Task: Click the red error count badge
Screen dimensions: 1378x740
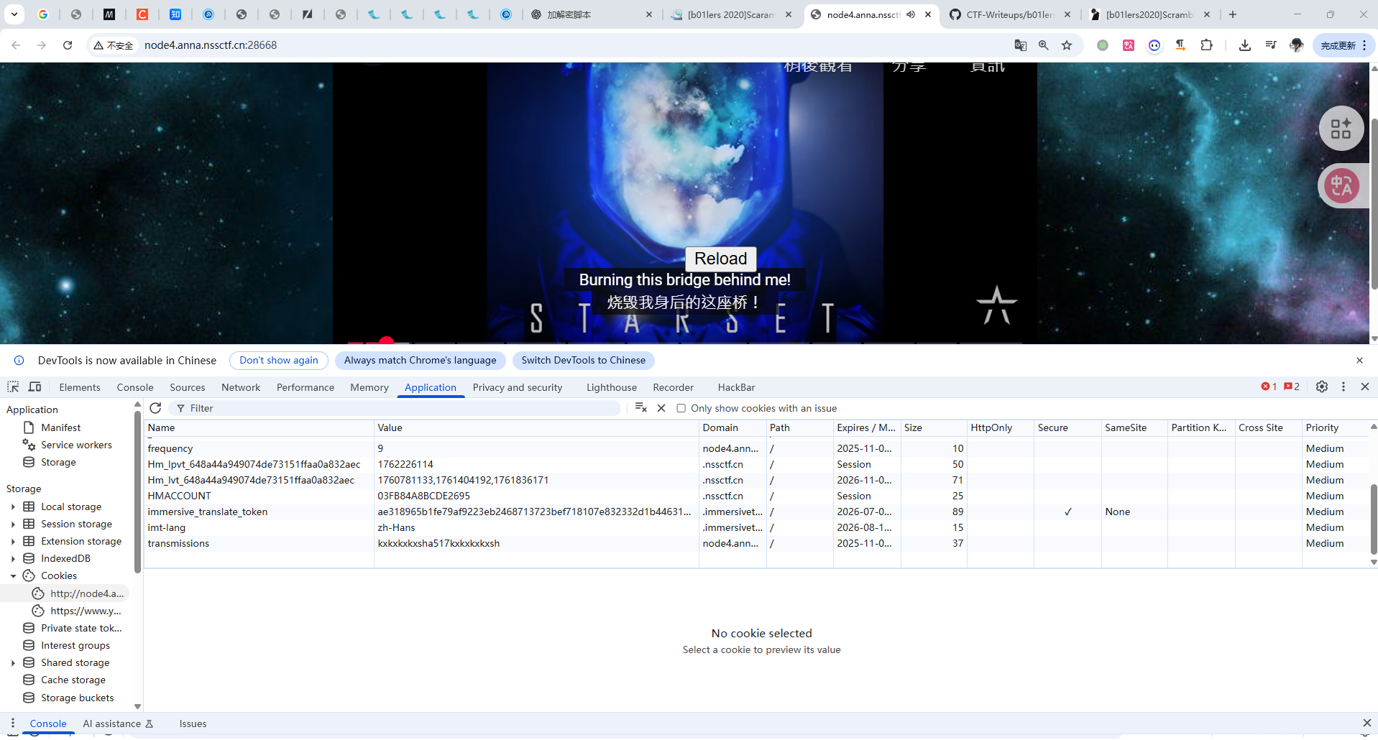Action: 1269,387
